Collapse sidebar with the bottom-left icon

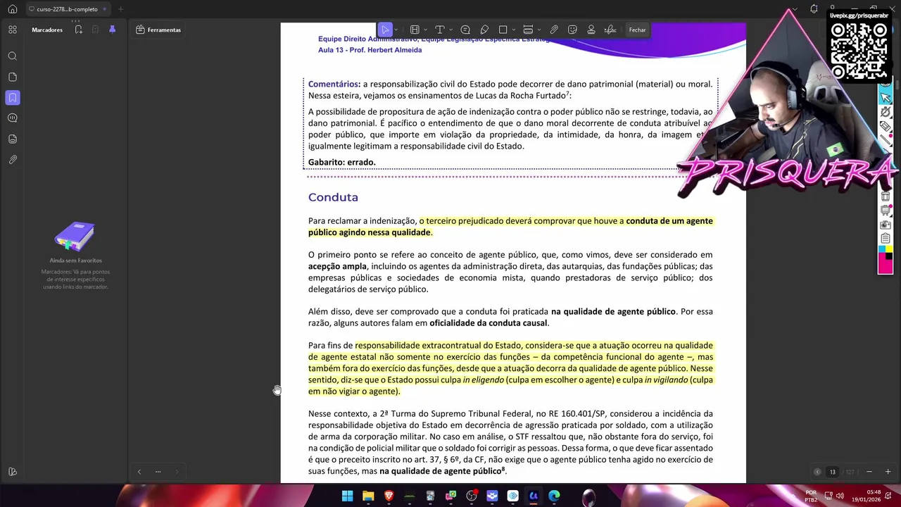coord(13,472)
